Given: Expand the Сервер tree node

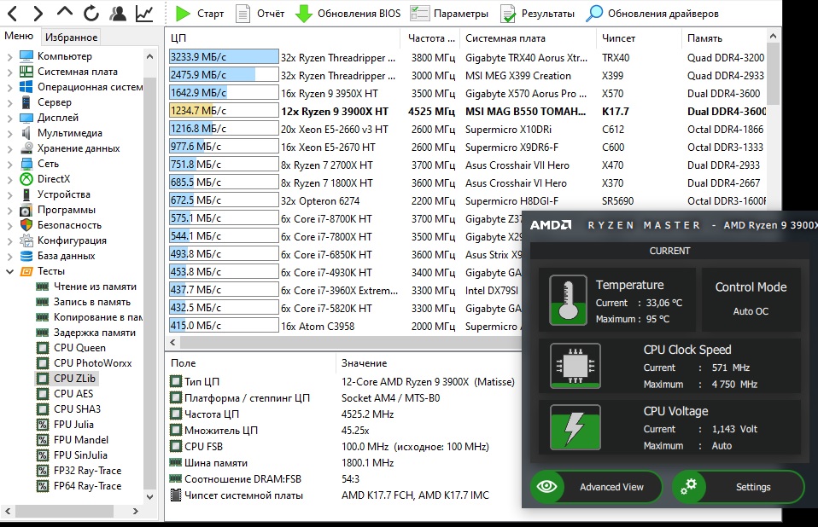Looking at the screenshot, I should 9,102.
